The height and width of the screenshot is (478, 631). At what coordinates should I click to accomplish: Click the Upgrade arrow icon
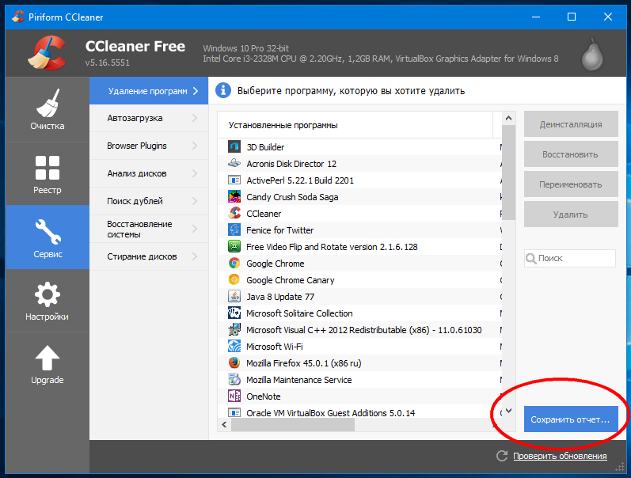(48, 358)
